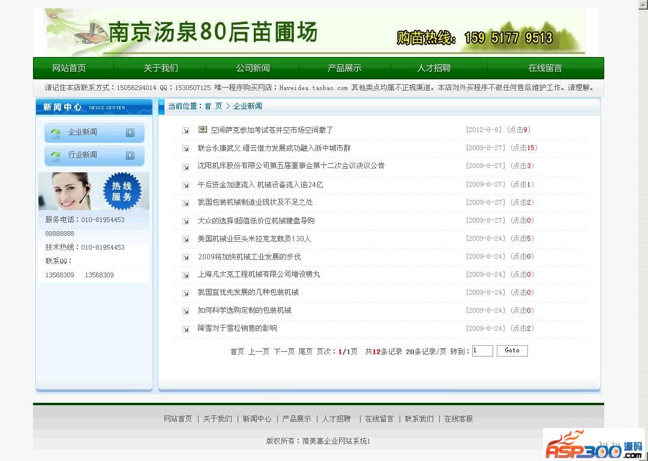Click arrow icon beside 企业新闻 sidebar button
The width and height of the screenshot is (648, 461).
(x=130, y=133)
